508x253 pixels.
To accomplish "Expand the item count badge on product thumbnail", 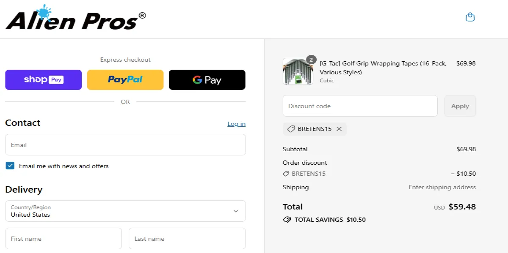I will (x=312, y=60).
